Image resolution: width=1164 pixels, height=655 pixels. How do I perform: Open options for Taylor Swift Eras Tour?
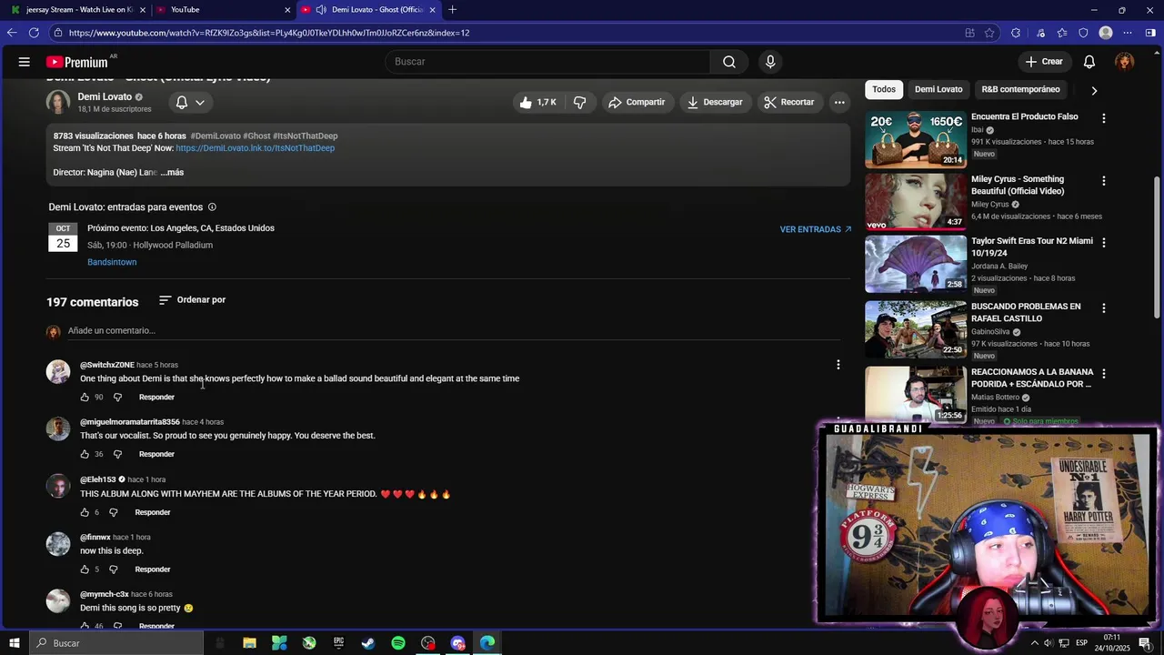click(x=1104, y=243)
